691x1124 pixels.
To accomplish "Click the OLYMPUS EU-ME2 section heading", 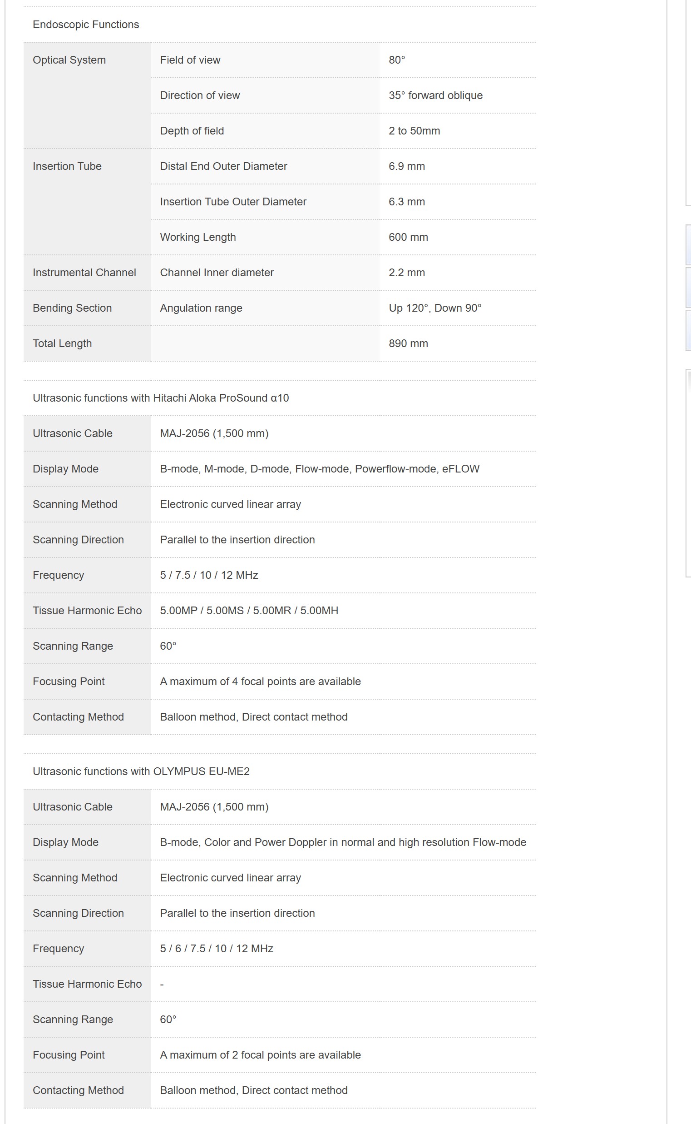I will tap(141, 771).
